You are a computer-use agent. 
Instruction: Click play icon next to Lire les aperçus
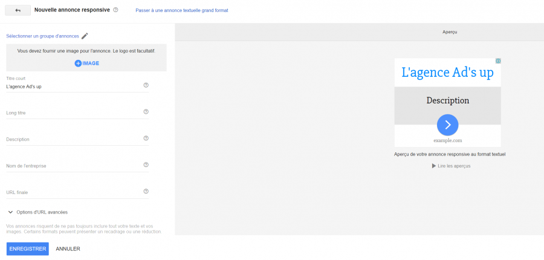pyautogui.click(x=433, y=166)
